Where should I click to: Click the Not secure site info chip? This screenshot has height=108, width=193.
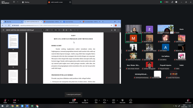tap(15, 25)
